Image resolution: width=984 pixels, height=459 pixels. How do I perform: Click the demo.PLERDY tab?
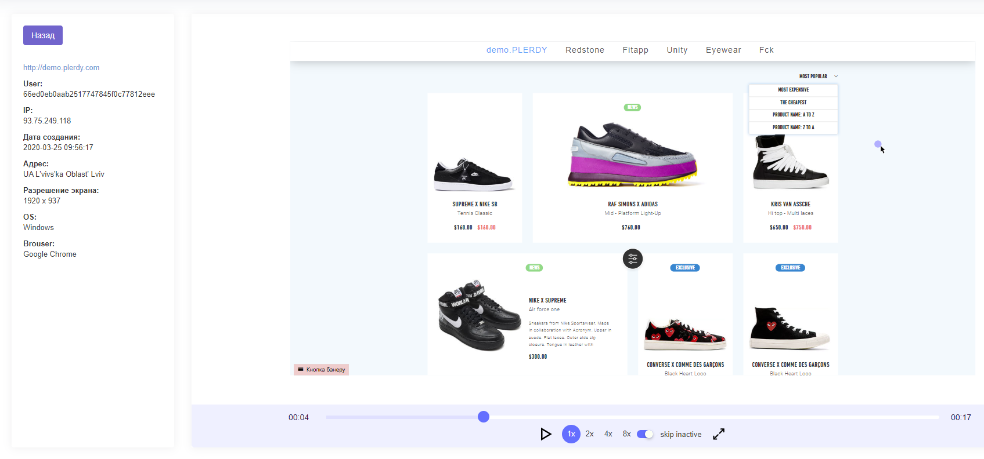pyautogui.click(x=517, y=50)
